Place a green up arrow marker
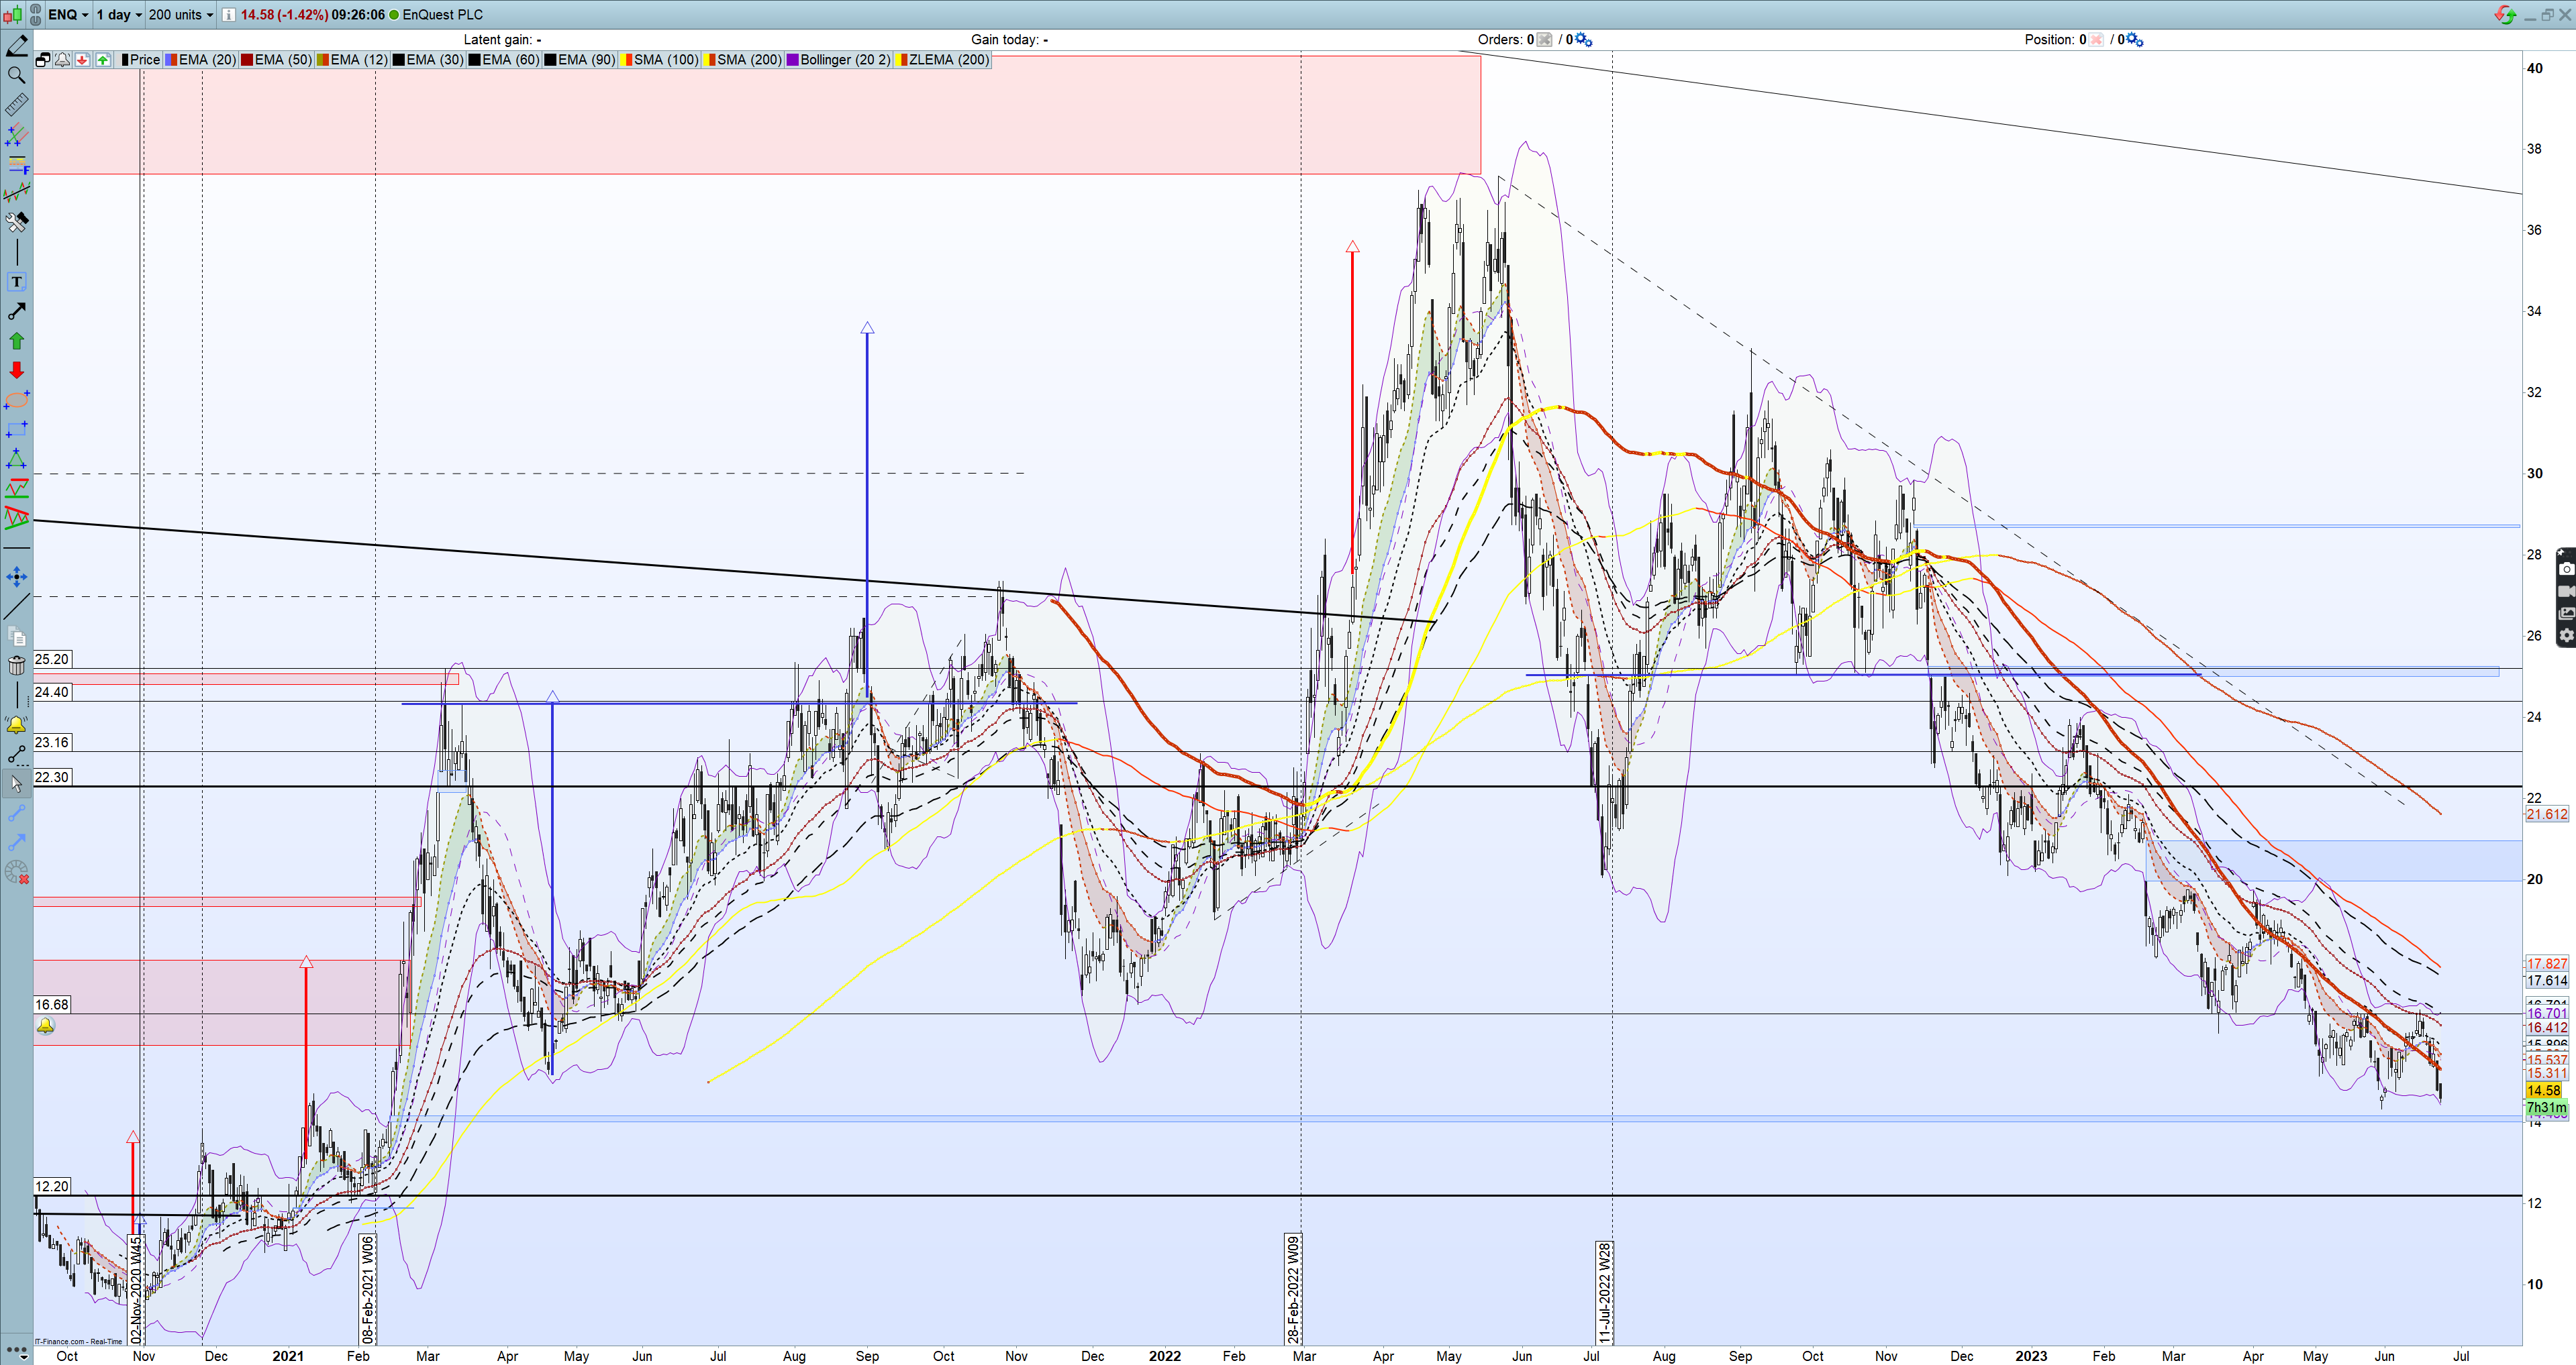The height and width of the screenshot is (1365, 2576). (x=16, y=341)
